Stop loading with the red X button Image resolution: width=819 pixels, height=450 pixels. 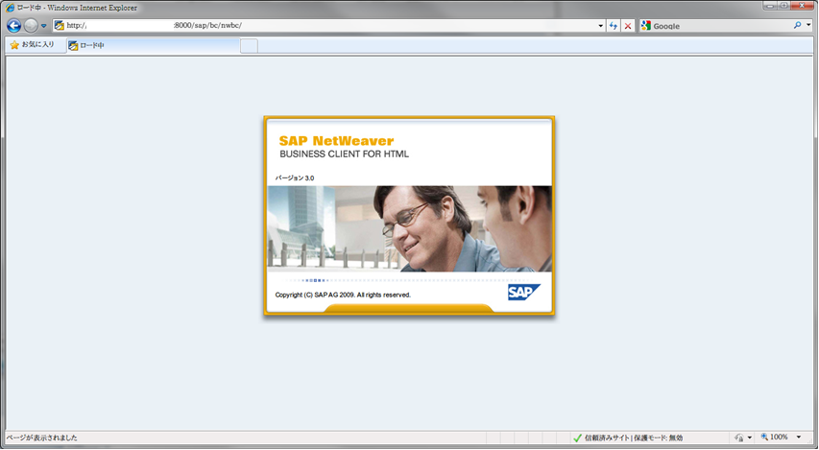(x=628, y=26)
